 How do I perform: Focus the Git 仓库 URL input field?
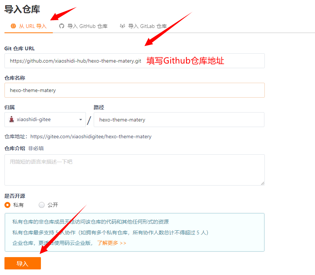pos(134,61)
